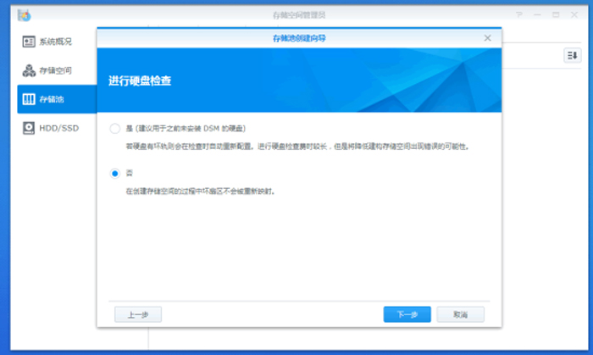Click the sort order icon button at right
The image size is (593, 355).
(x=572, y=56)
